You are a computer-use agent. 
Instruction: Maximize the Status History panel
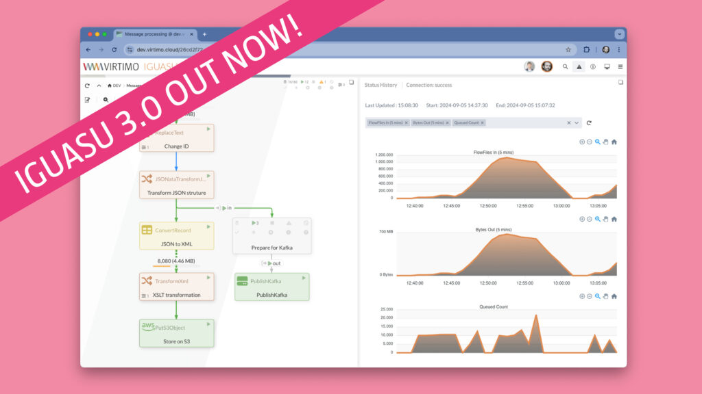pyautogui.click(x=620, y=82)
